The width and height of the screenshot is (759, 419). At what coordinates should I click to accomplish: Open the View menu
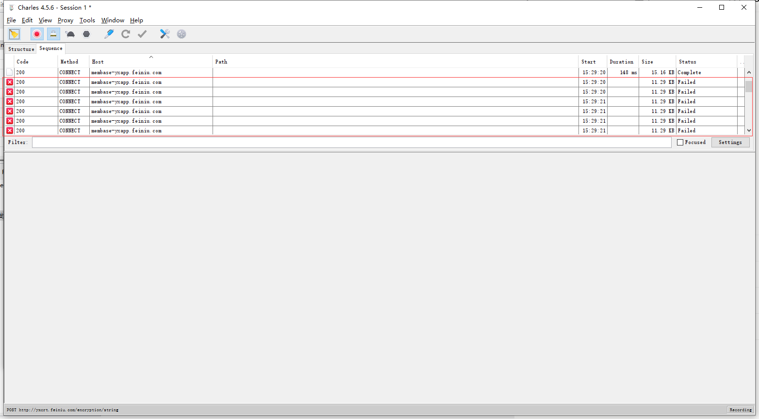45,20
